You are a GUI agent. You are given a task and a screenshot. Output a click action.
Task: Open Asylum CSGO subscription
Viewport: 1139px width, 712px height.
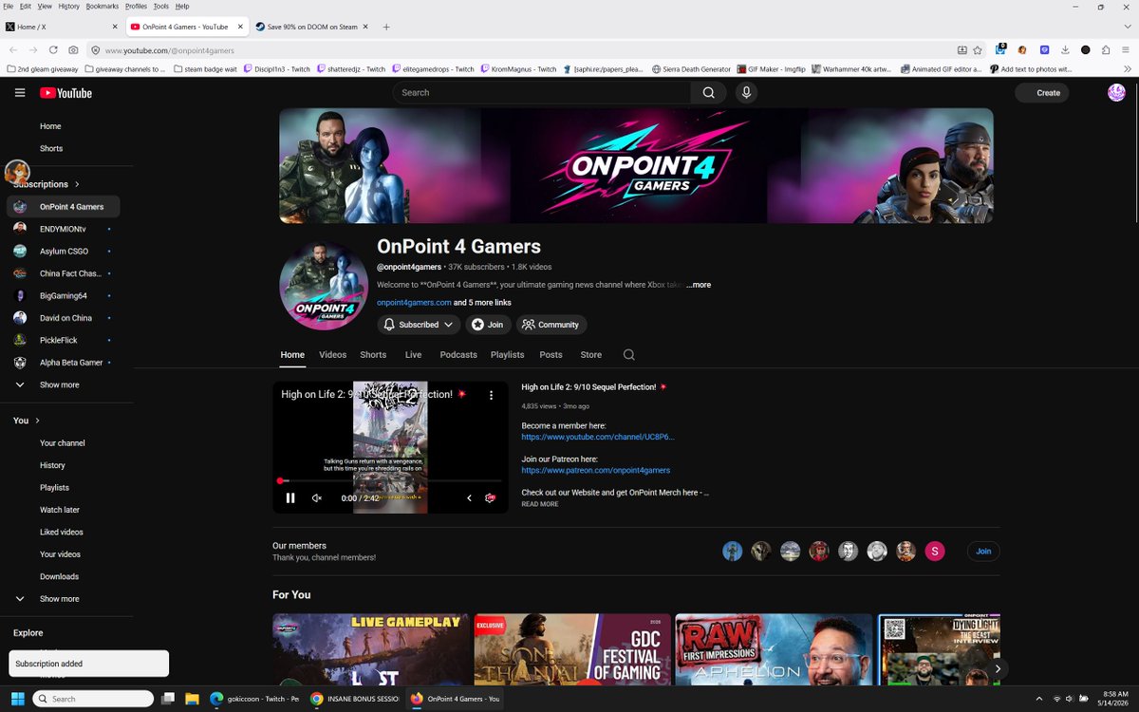[x=64, y=252]
